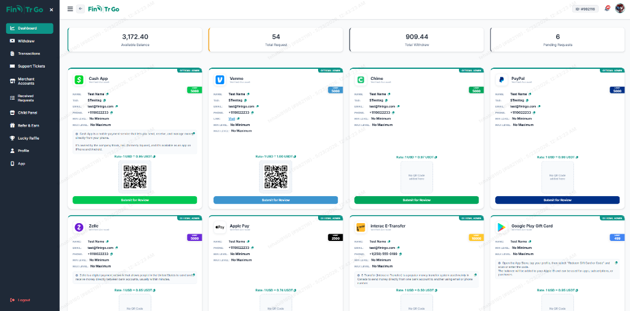Click the PayPal logo icon
Image resolution: width=630 pixels, height=311 pixels.
tap(501, 80)
